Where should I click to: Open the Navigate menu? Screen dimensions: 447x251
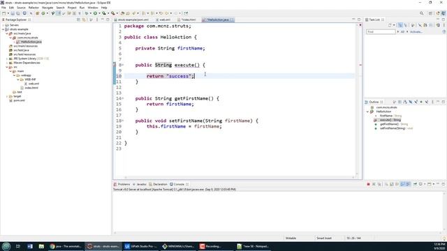[47, 8]
